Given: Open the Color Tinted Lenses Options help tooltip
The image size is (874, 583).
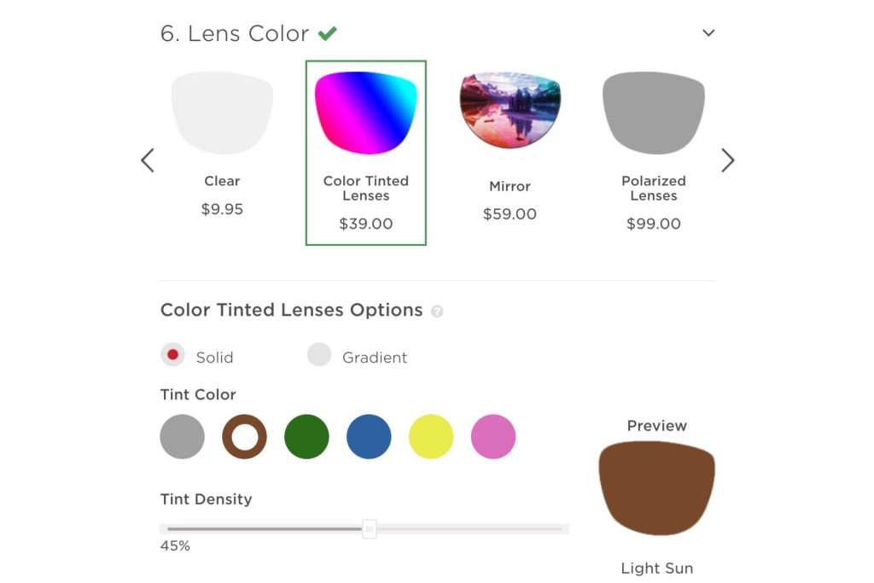Looking at the screenshot, I should pyautogui.click(x=438, y=311).
